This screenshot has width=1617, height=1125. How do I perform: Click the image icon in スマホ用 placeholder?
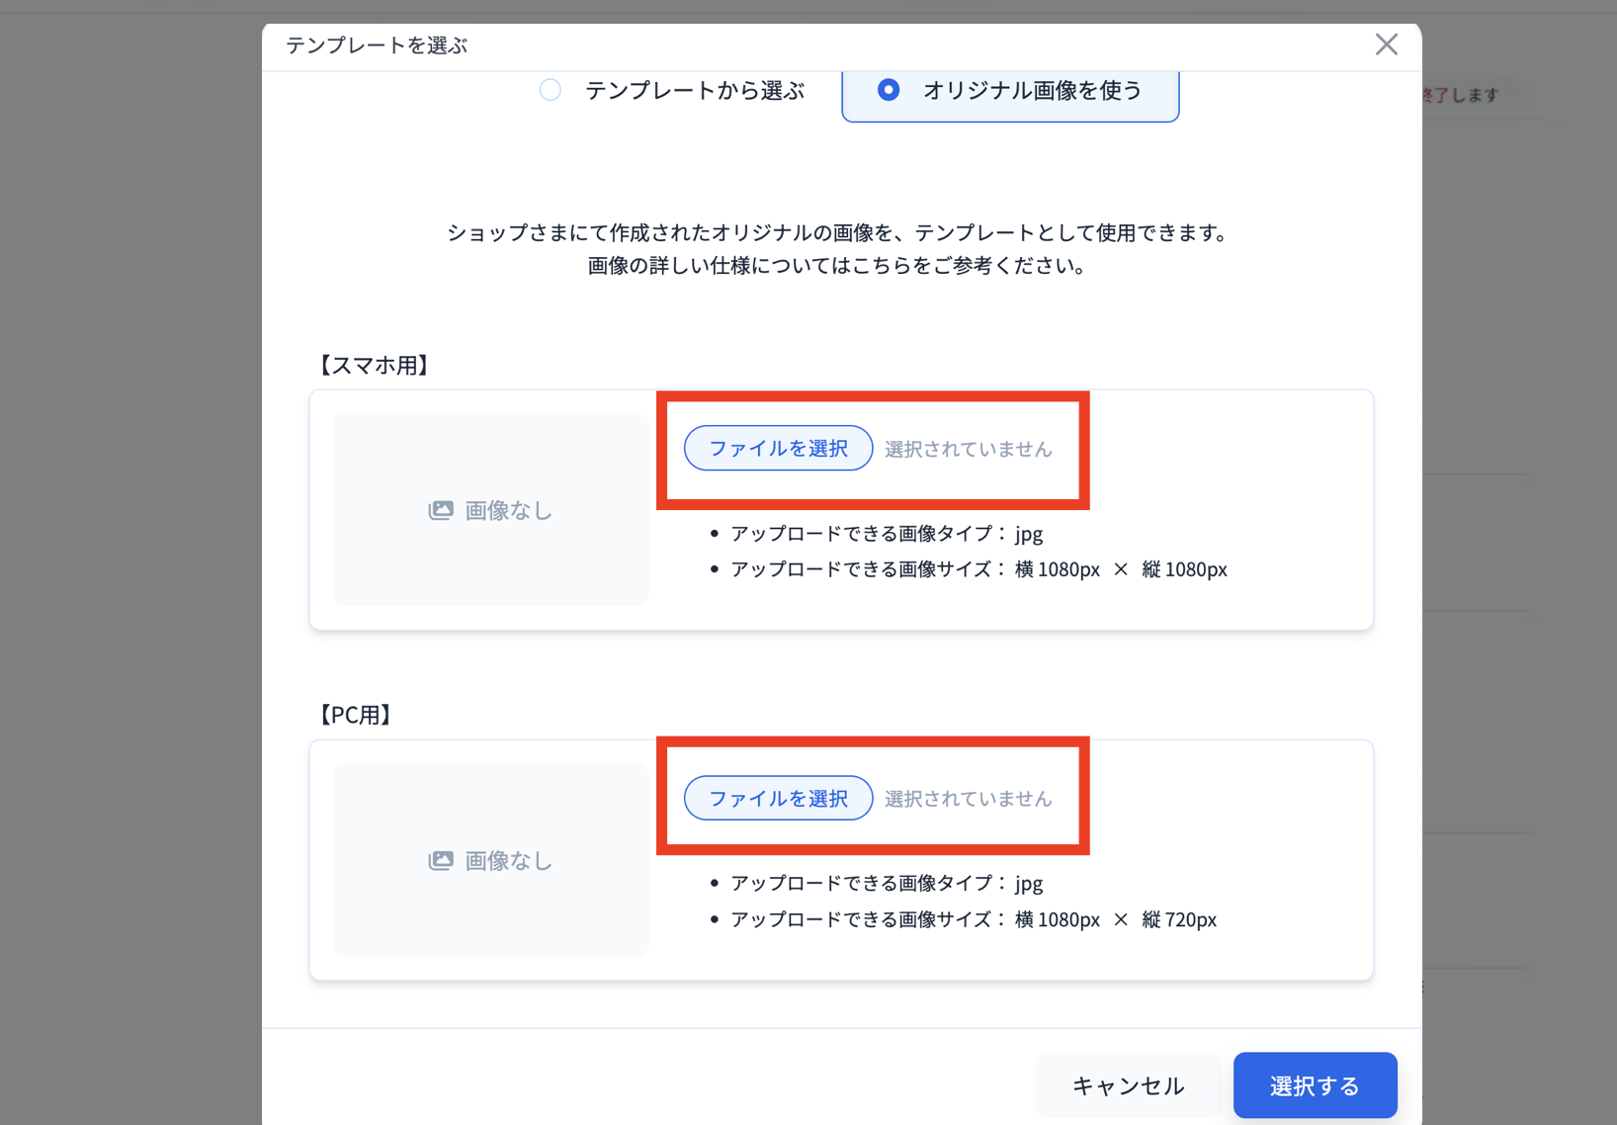(441, 510)
